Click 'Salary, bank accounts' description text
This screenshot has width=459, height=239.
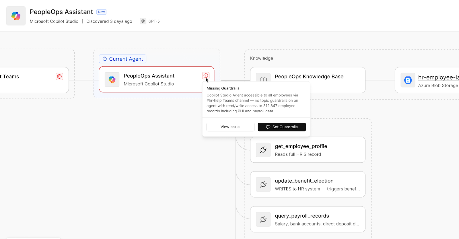[x=317, y=224]
